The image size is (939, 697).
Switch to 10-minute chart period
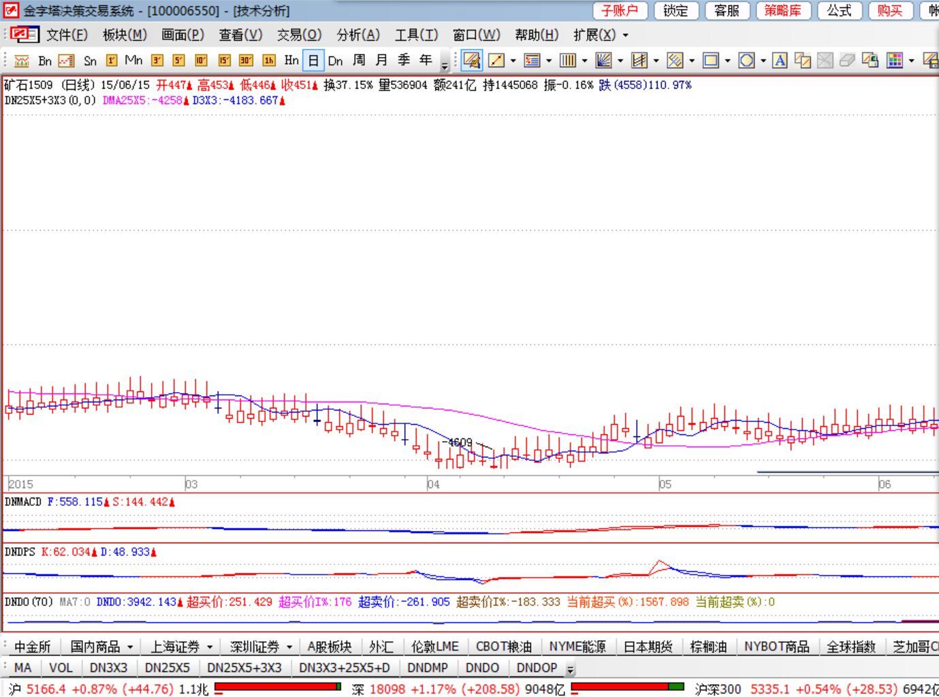[201, 61]
